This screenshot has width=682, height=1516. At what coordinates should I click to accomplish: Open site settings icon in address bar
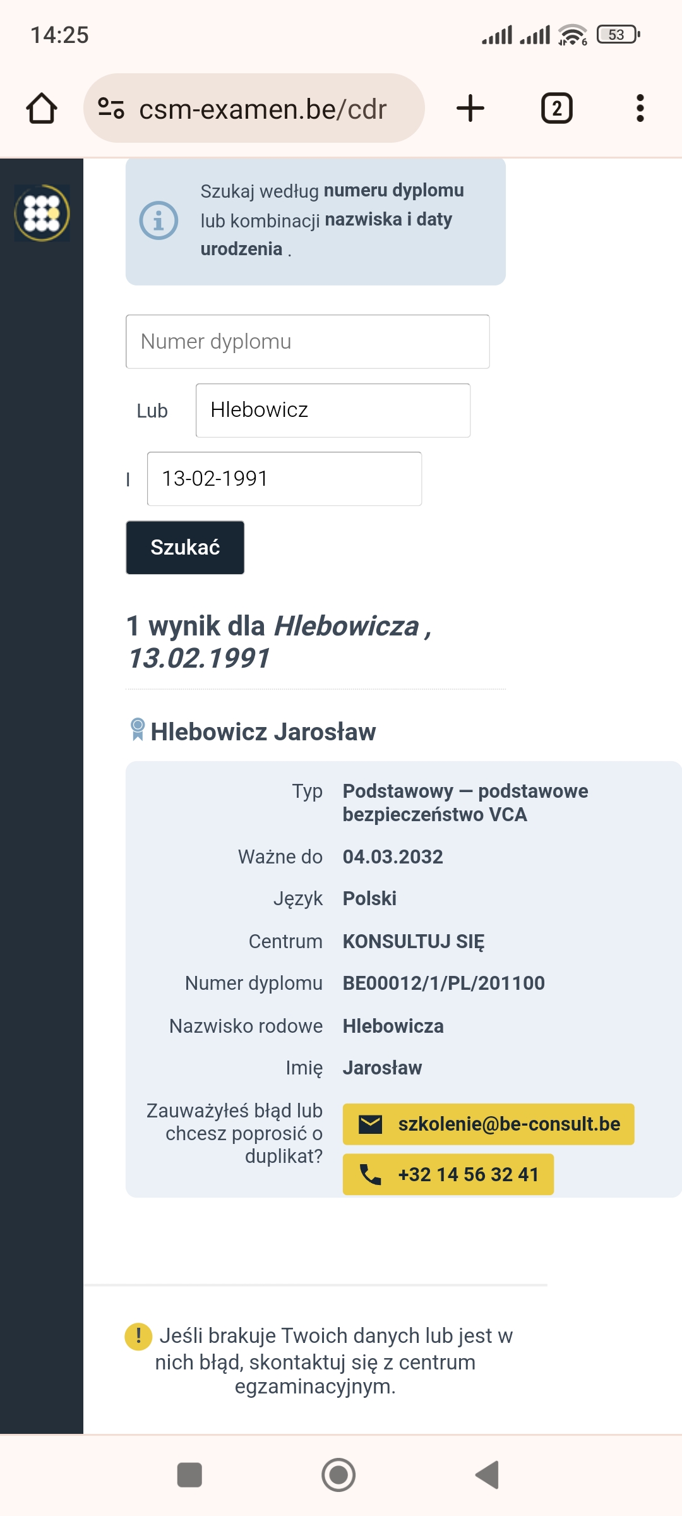111,108
